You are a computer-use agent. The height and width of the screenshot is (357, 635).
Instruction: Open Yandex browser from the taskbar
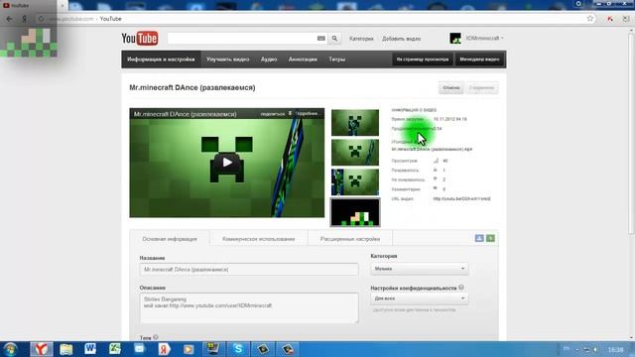[x=42, y=349]
